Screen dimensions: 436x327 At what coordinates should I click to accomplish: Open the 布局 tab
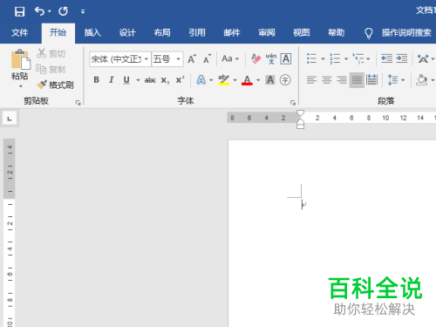tap(162, 32)
